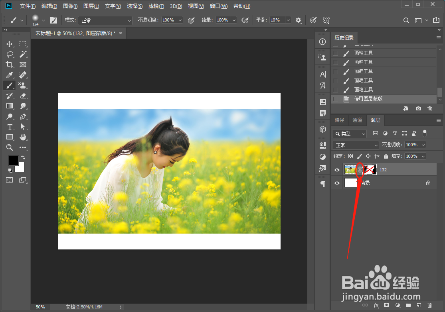Image resolution: width=445 pixels, height=312 pixels.
Task: Change the screen mode
Action: coord(22,180)
